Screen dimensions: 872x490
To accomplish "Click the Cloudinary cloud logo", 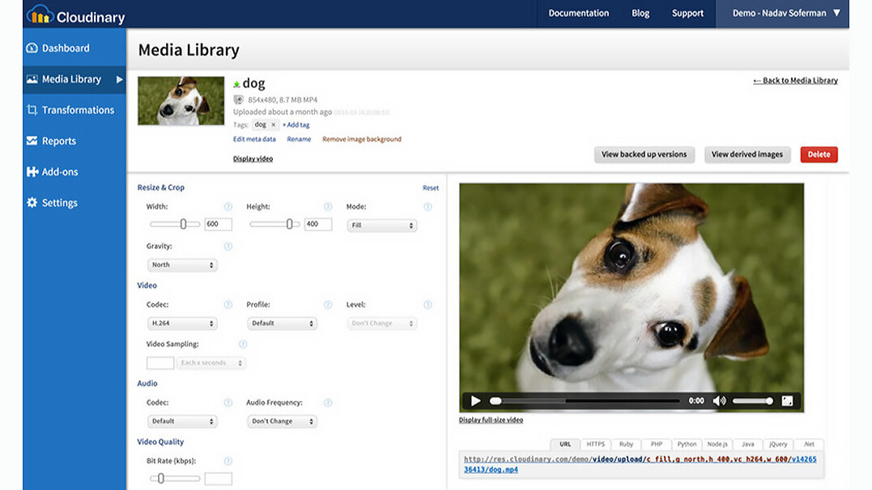I will (x=40, y=15).
